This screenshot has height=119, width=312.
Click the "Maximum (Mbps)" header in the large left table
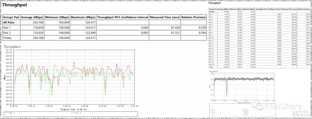click(83, 17)
